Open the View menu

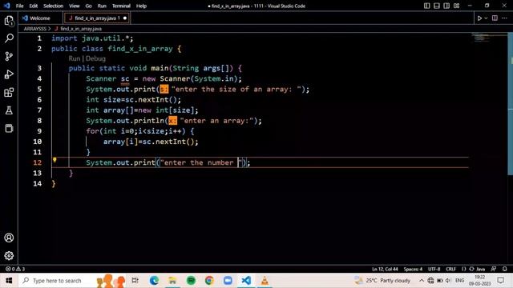pos(75,6)
